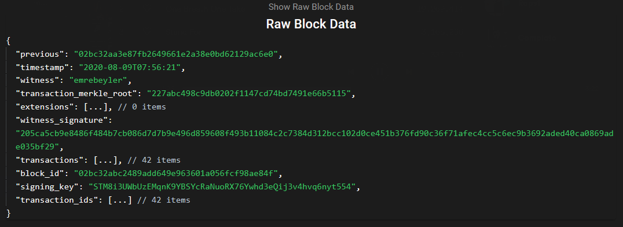Click the "previous" key label
The image size is (623, 227).
40,54
